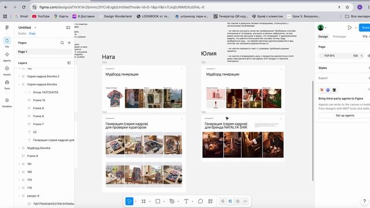Image resolution: width=370 pixels, height=208 pixels.
Task: Expand the Серия кадров Ekonika 2 layer
Action: tap(19, 76)
